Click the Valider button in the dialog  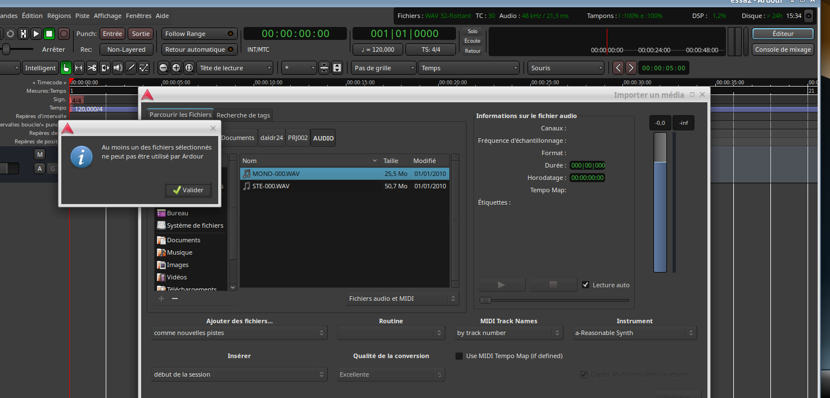(188, 190)
